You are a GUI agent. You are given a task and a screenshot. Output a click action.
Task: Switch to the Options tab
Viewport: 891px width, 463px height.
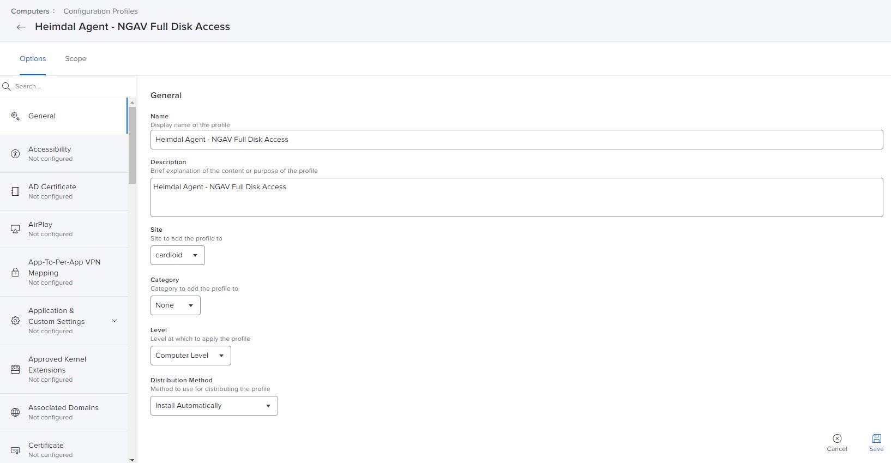[33, 59]
